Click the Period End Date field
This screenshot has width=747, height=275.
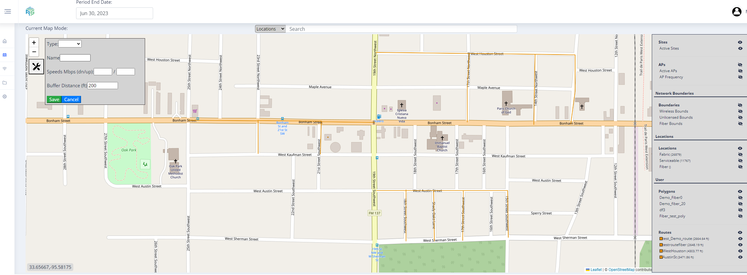click(115, 13)
